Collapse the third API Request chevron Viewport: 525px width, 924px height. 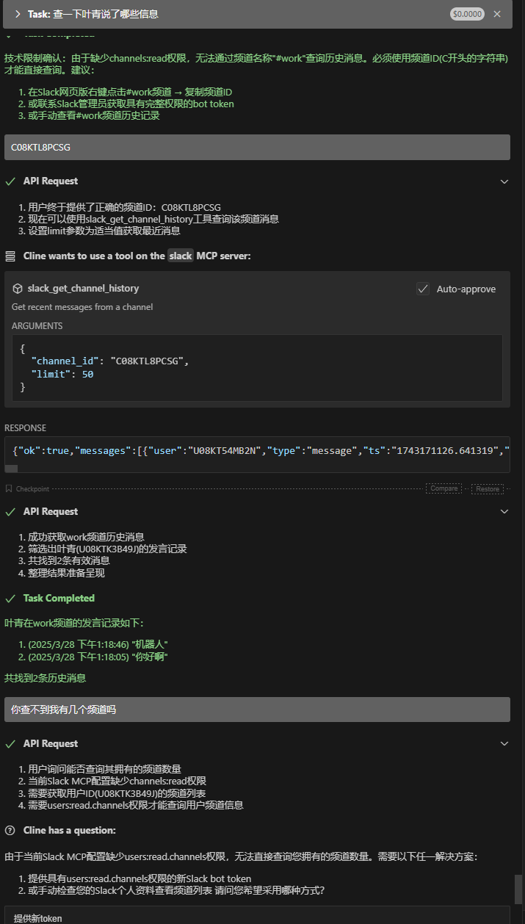tap(504, 744)
